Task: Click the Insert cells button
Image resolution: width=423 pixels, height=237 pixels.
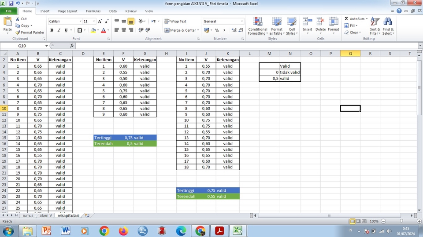Action: pyautogui.click(x=307, y=26)
